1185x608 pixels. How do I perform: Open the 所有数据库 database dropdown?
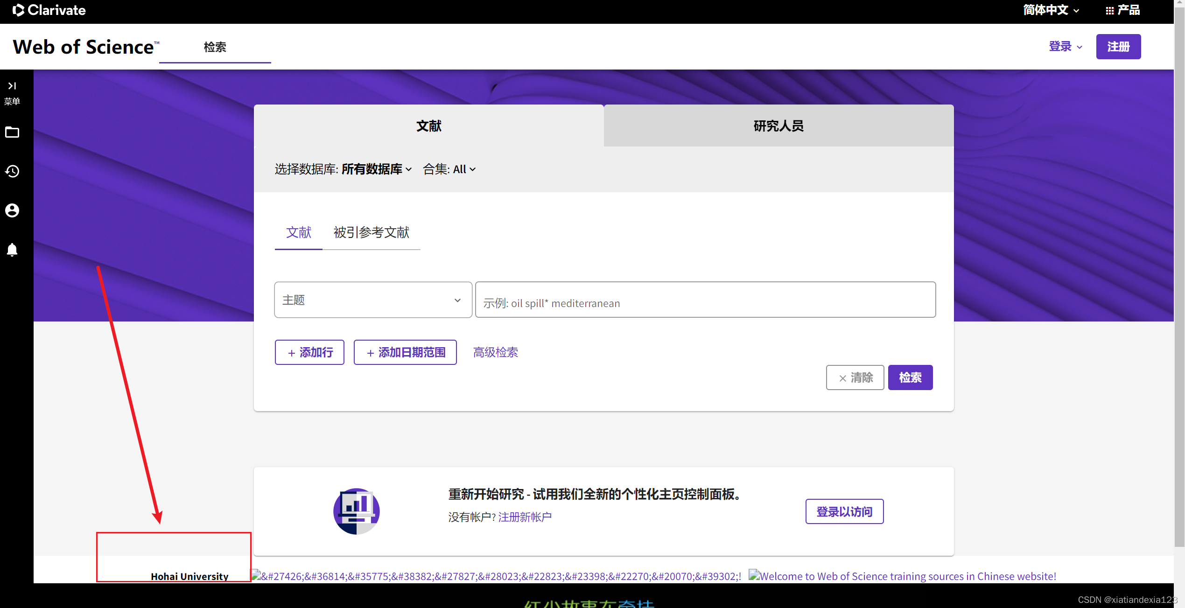tap(377, 169)
